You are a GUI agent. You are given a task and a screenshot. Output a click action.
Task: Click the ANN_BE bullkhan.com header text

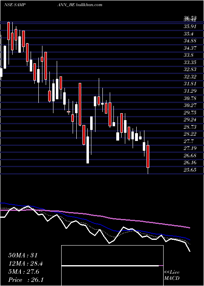pyautogui.click(x=80, y=5)
